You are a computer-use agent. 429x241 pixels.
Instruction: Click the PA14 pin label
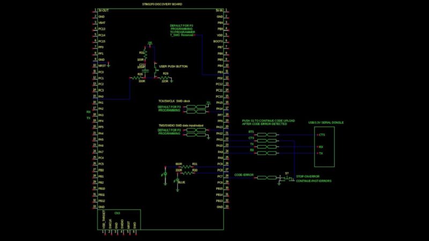click(219, 109)
